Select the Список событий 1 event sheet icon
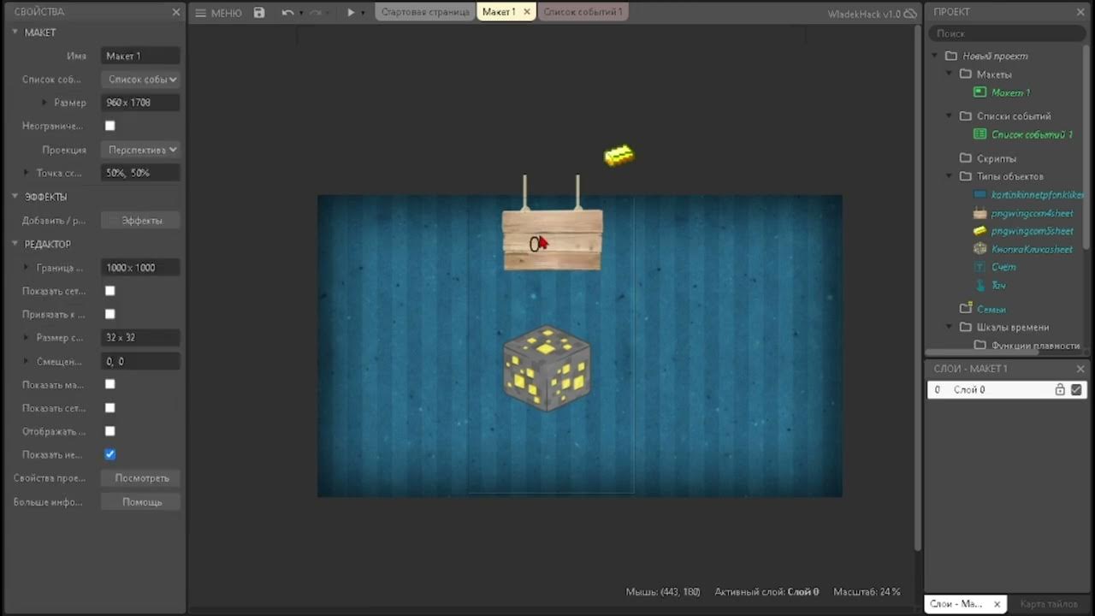Viewport: 1095px width, 616px height. tap(980, 134)
